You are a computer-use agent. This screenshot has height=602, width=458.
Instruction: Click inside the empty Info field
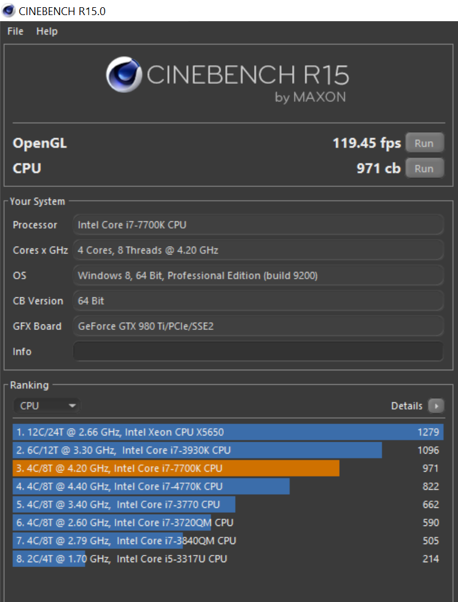pos(258,351)
